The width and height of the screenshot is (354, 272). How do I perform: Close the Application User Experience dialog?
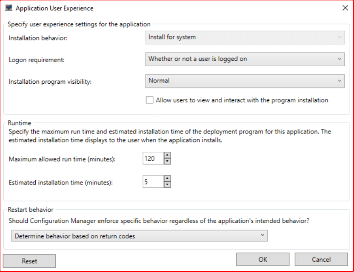(x=345, y=8)
